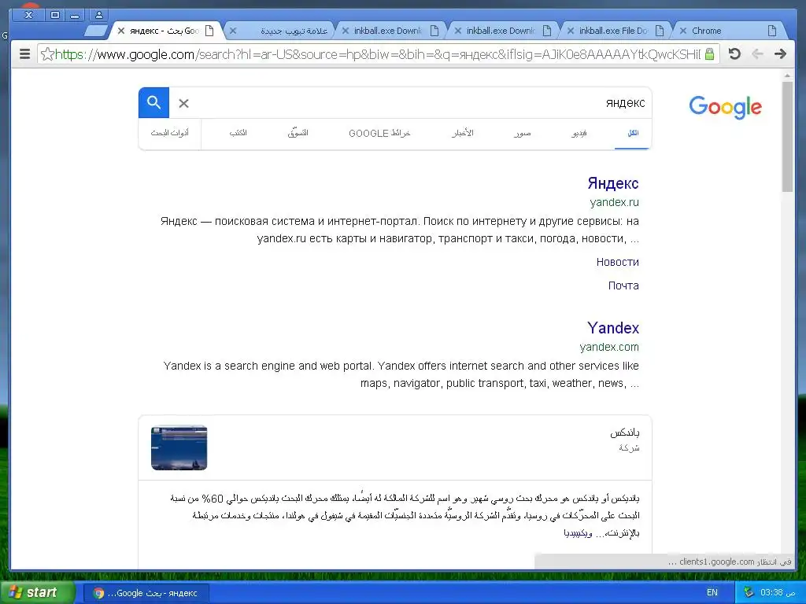Click the English Yandex result description
The image size is (806, 604).
[401, 374]
